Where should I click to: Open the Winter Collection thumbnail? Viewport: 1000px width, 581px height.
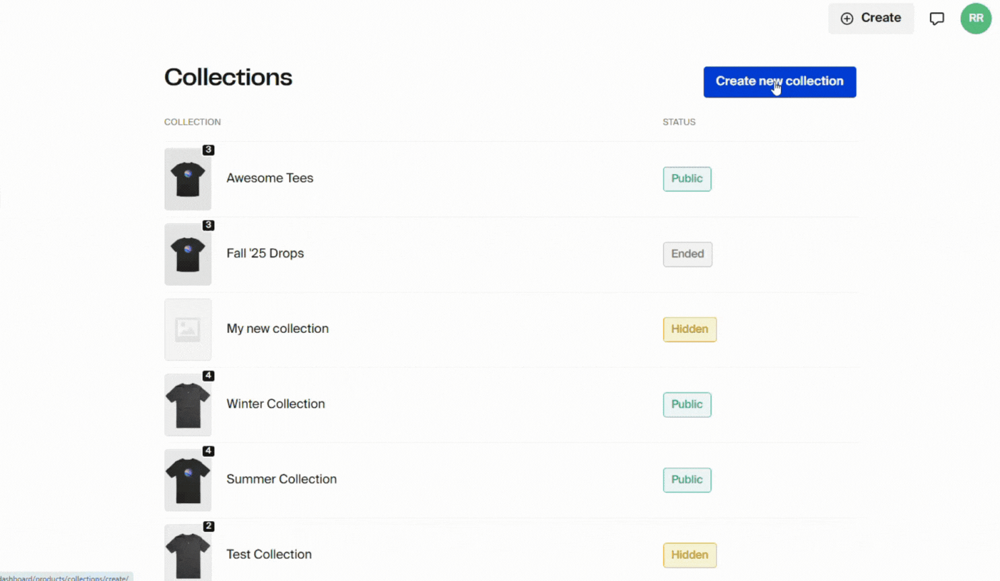(188, 405)
